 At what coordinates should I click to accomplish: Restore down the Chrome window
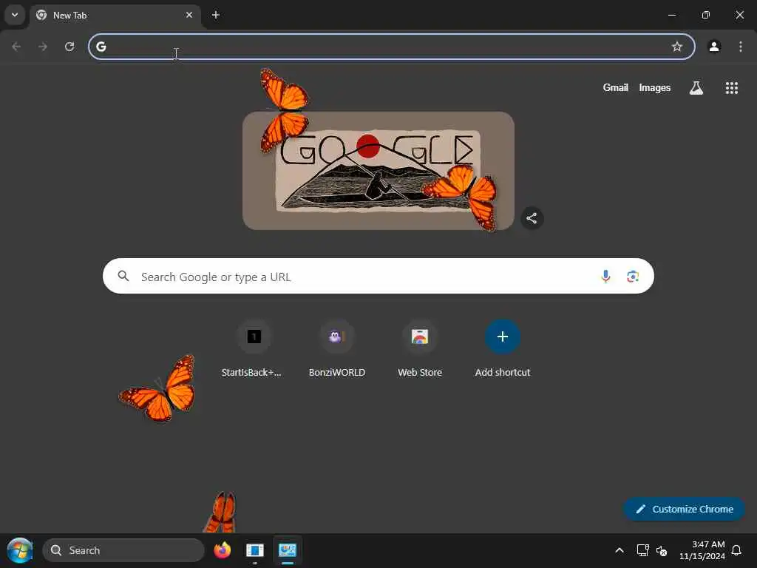pyautogui.click(x=705, y=15)
